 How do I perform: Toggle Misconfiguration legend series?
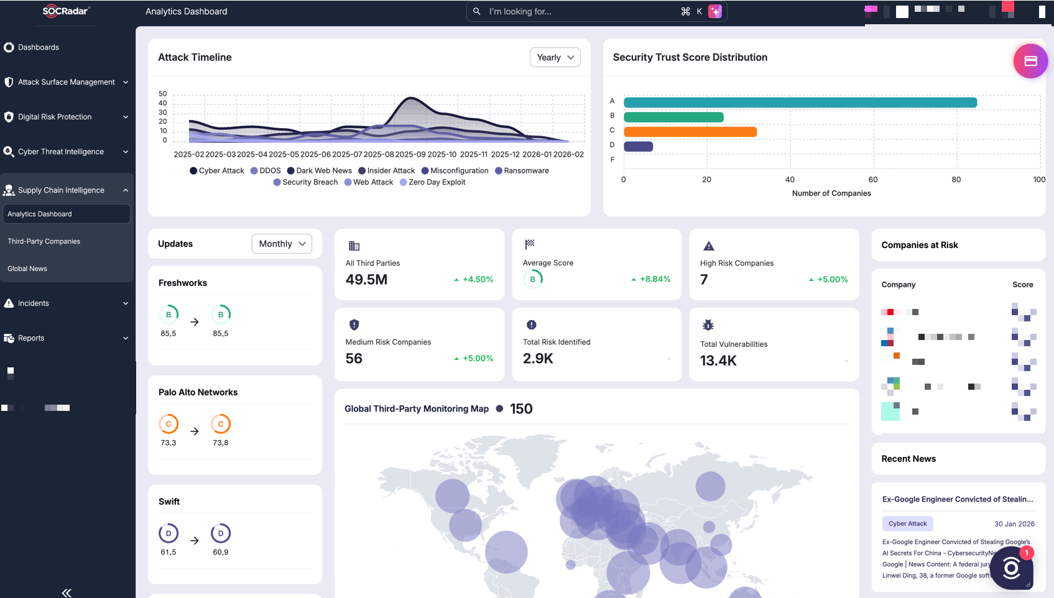point(455,170)
